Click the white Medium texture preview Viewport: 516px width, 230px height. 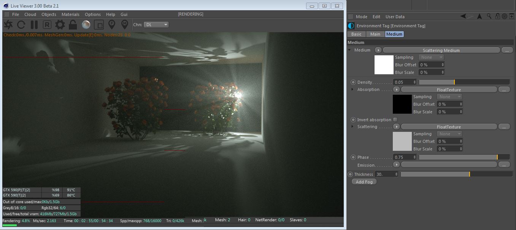pos(384,64)
